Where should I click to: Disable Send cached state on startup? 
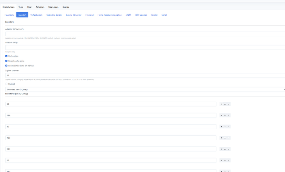pos(6,66)
